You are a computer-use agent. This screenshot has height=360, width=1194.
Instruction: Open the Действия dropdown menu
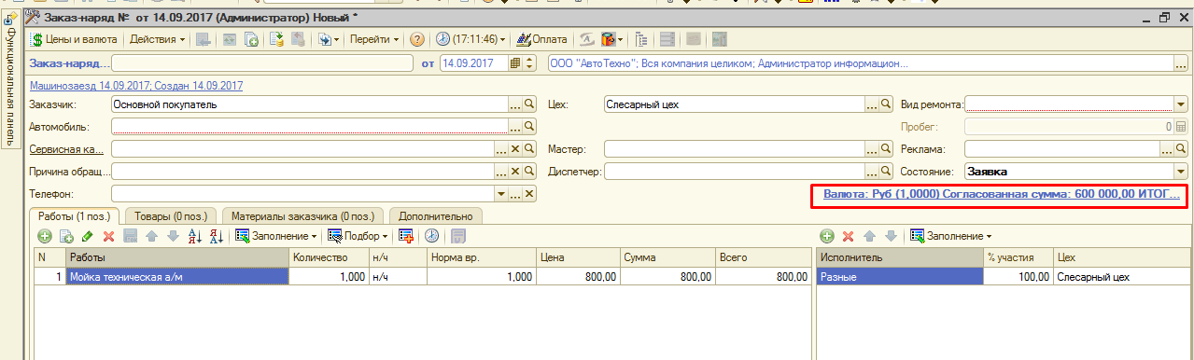click(x=157, y=39)
